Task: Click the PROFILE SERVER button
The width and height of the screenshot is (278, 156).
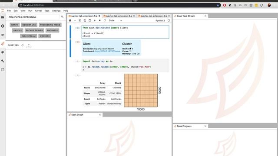Action: point(34,30)
